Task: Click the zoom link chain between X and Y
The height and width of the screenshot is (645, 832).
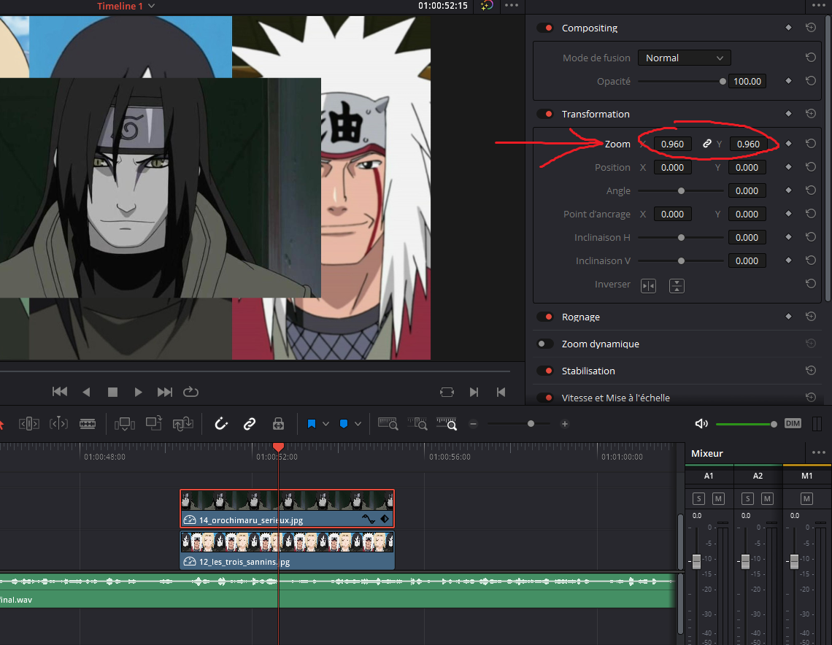Action: pos(706,144)
